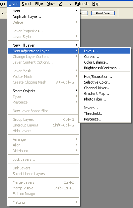Open the Extensis menu
Image resolution: width=133 pixels, height=208 pixels.
[82, 4]
